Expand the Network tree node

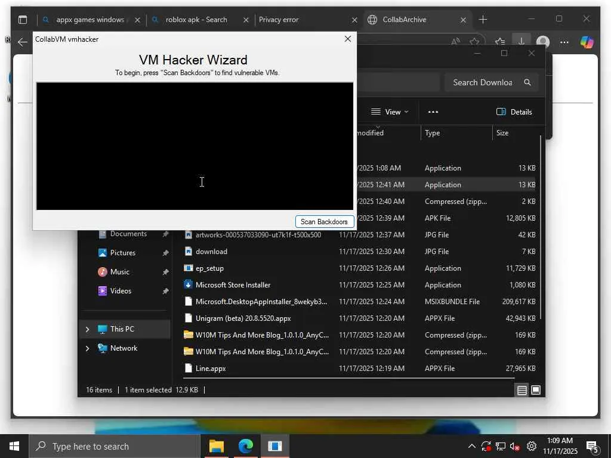point(87,348)
